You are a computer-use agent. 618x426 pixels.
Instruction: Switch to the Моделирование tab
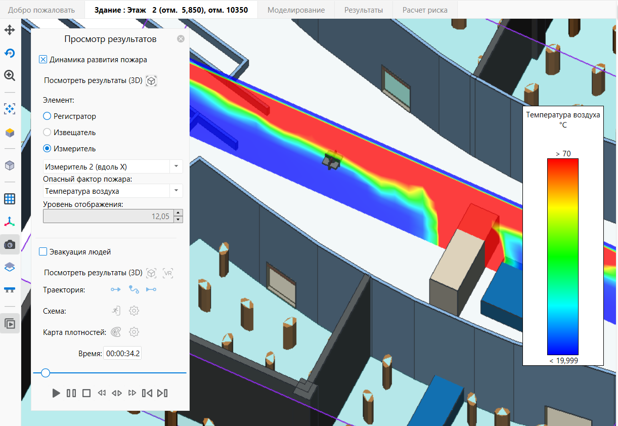pos(296,10)
